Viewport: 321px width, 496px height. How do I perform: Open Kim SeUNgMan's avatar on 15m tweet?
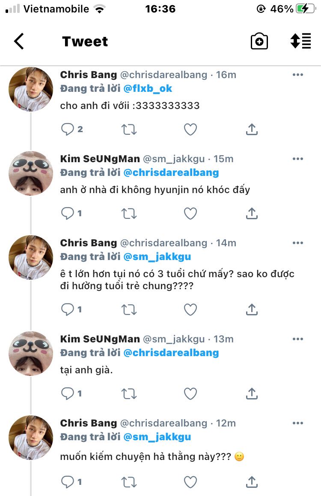(31, 173)
